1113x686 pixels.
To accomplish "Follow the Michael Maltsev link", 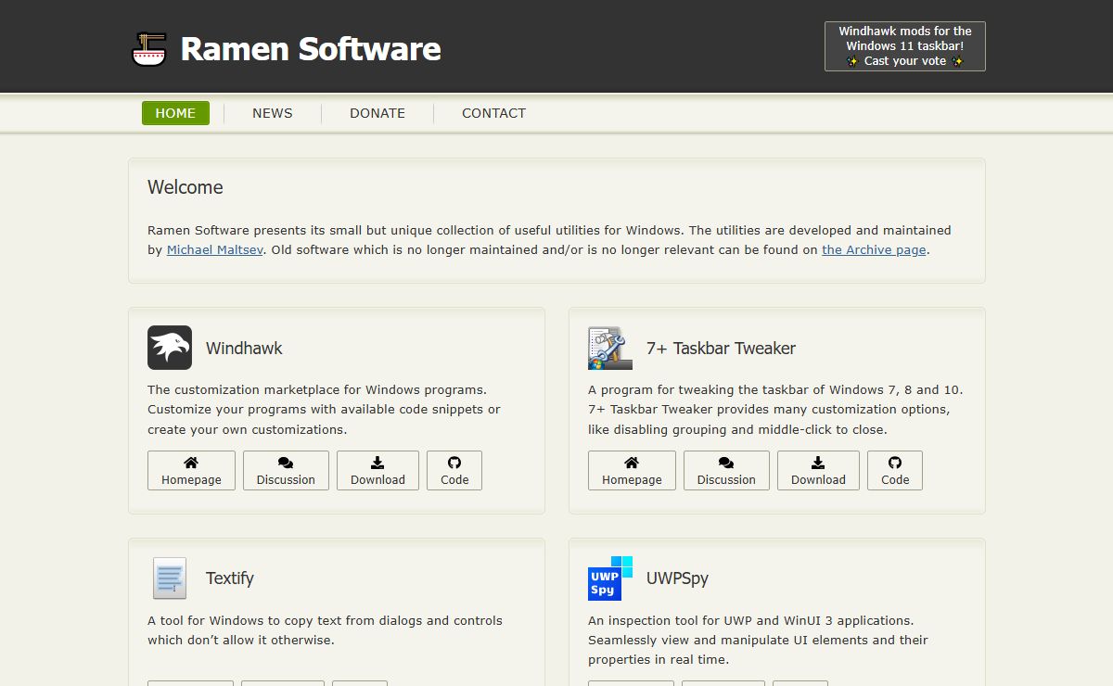I will (x=215, y=249).
